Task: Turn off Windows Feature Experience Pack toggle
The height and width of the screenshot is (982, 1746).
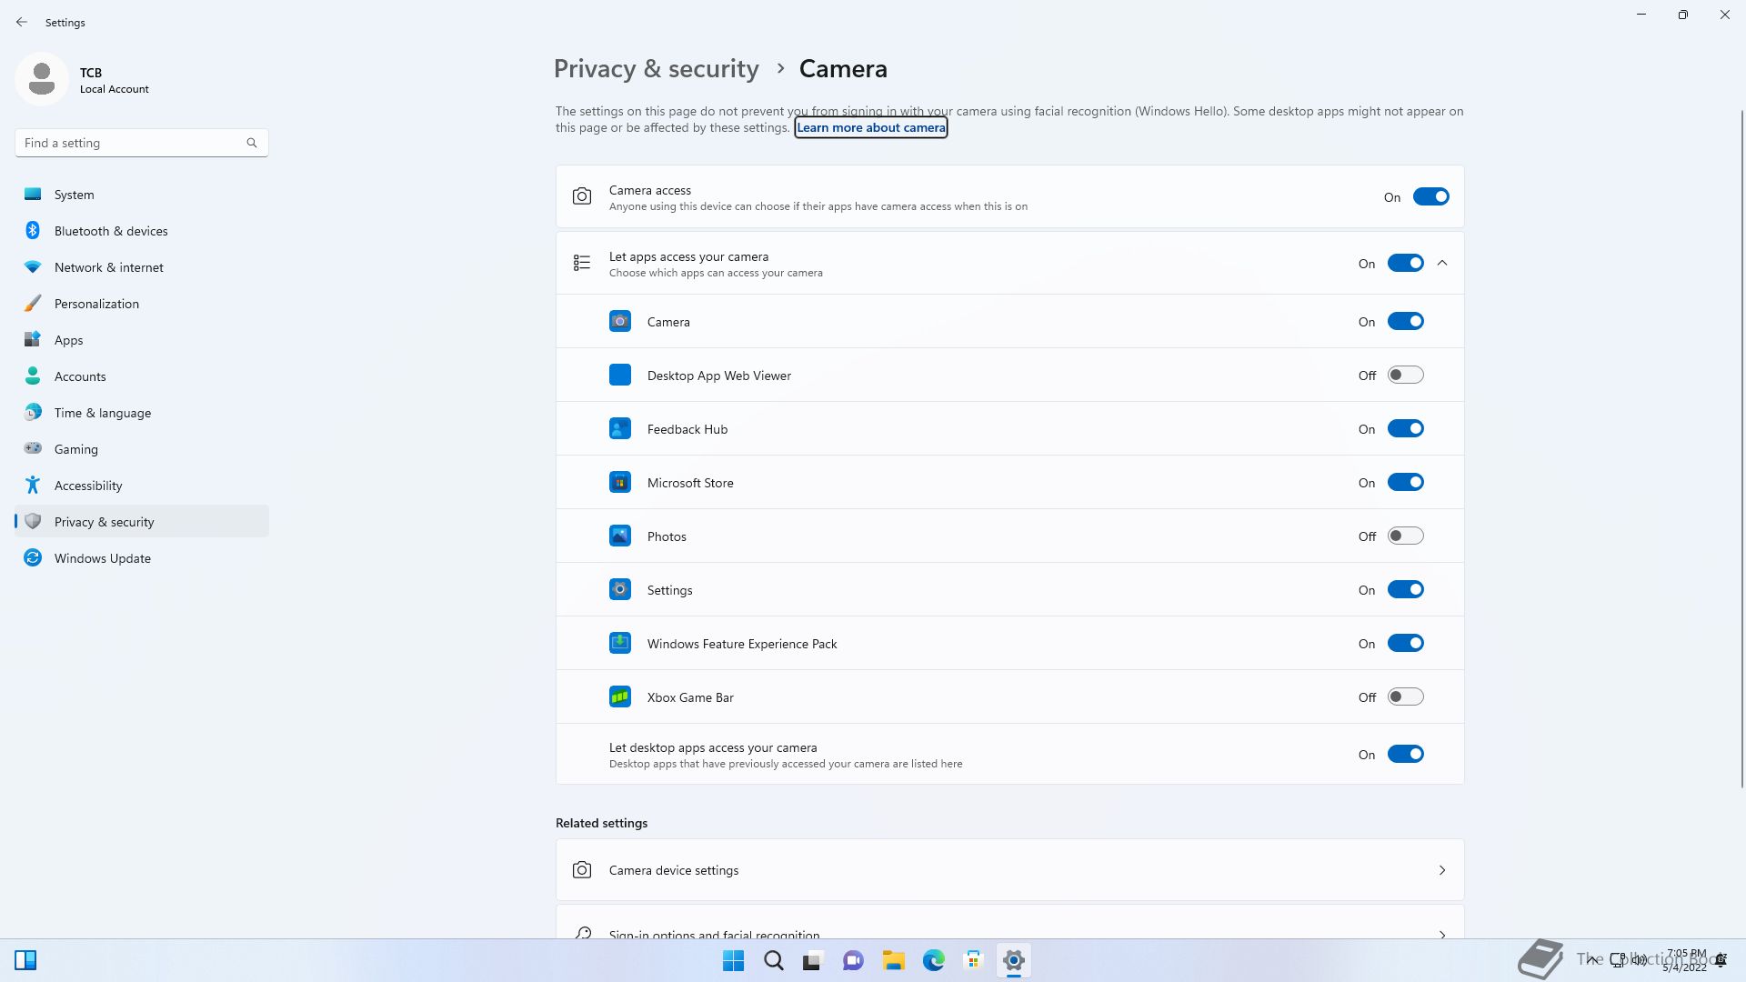Action: [x=1405, y=643]
